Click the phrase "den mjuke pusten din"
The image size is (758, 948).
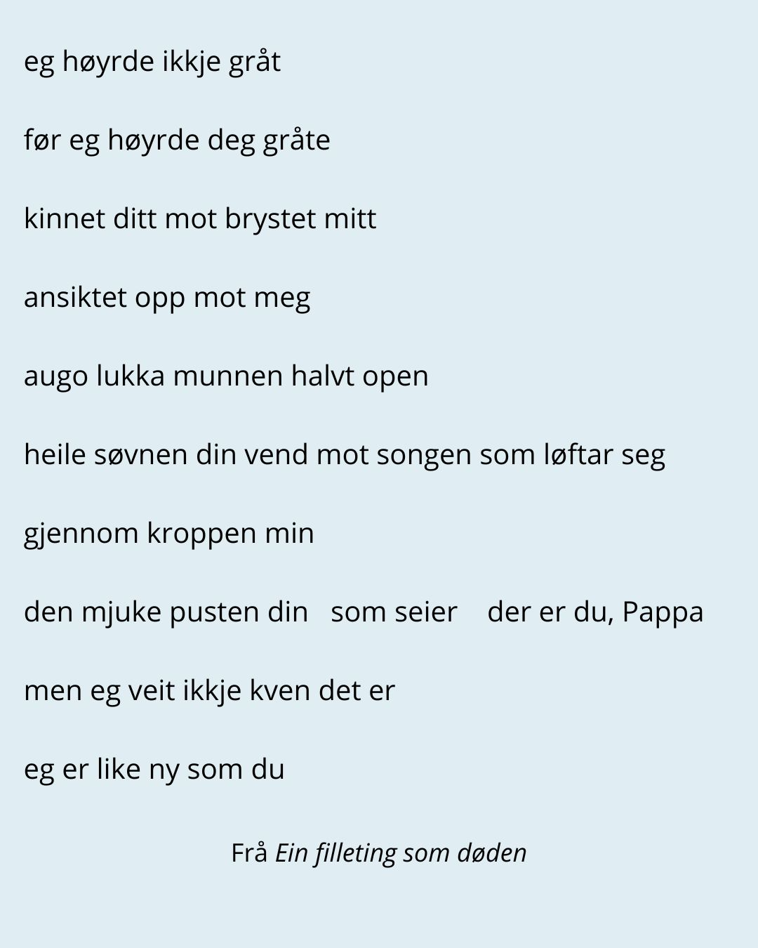coord(166,612)
